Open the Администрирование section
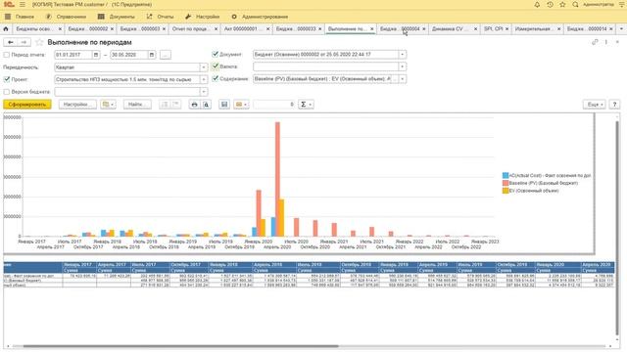Image resolution: width=627 pixels, height=352 pixels. point(260,17)
